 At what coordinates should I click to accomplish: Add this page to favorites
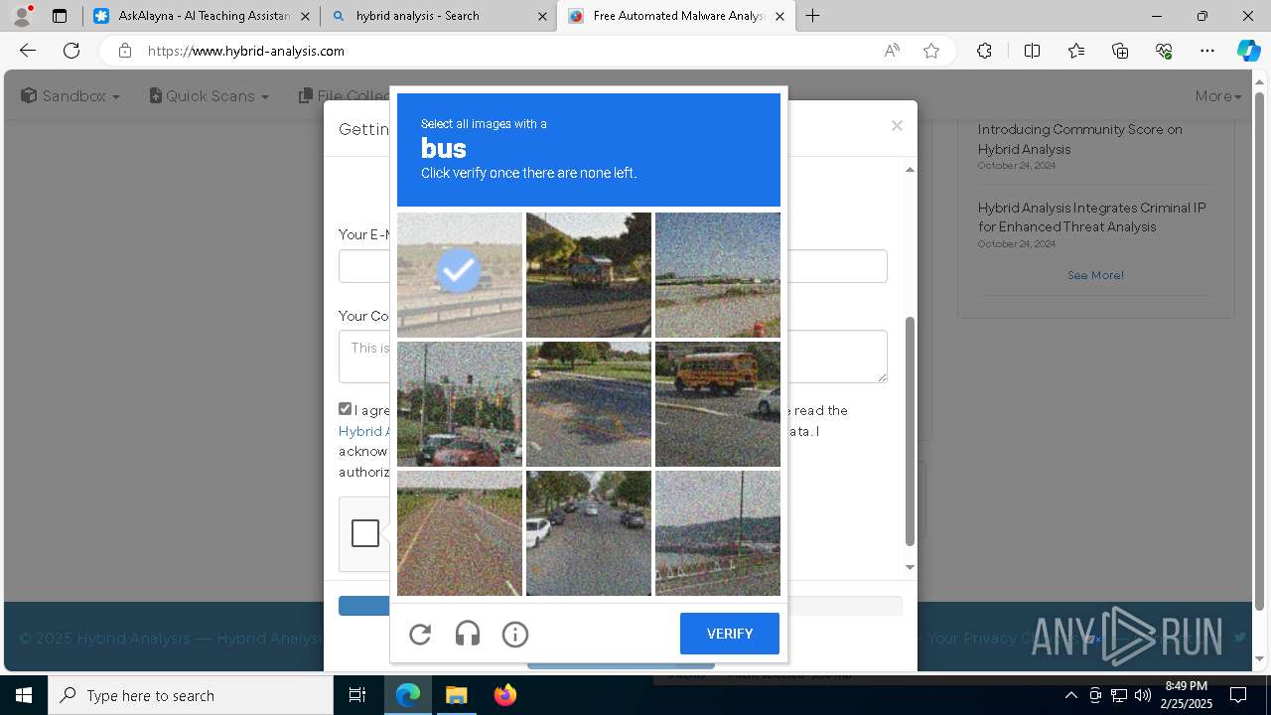coord(931,51)
